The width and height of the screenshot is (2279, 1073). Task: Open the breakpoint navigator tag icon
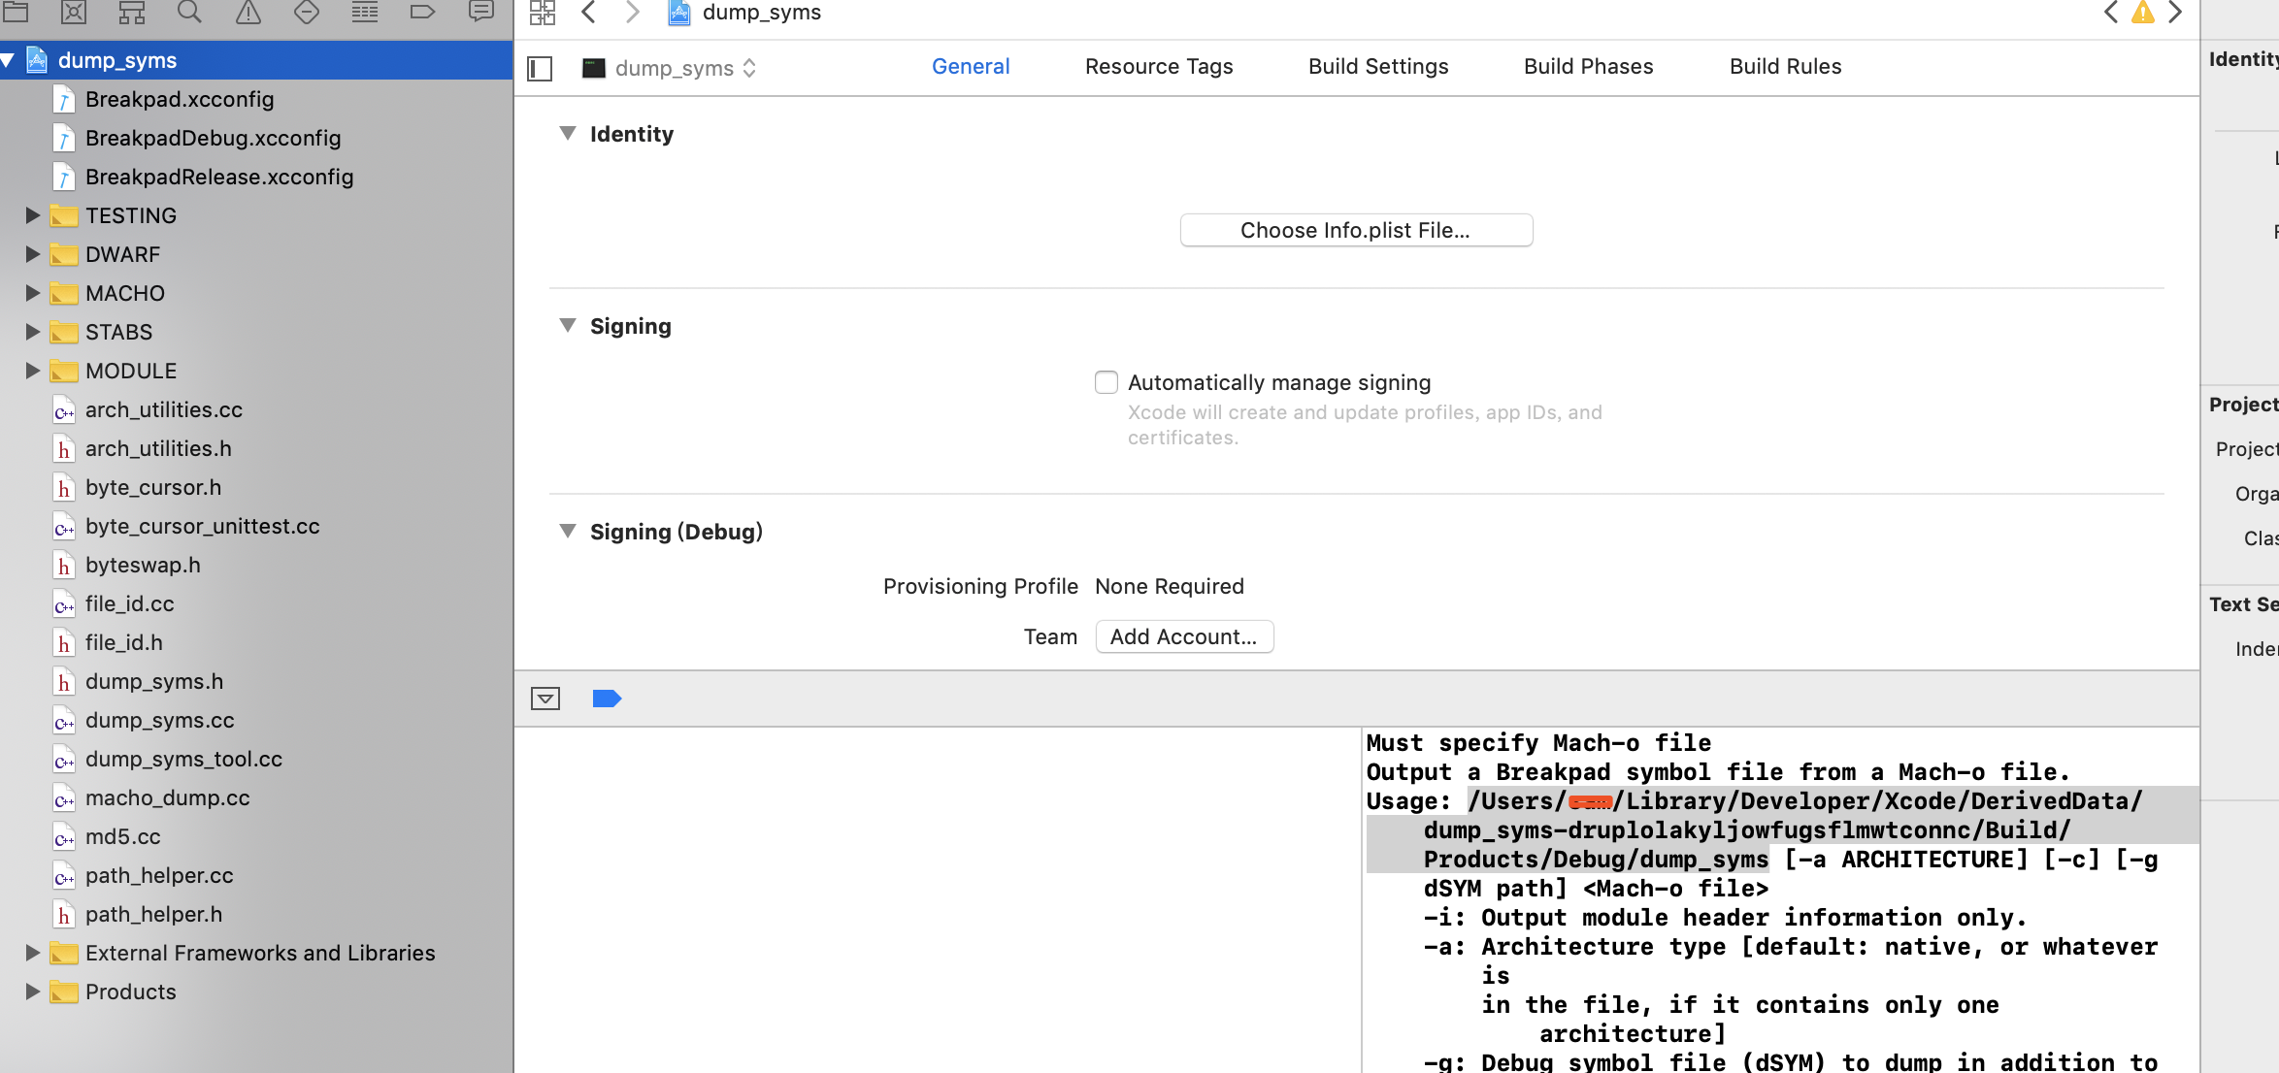(423, 13)
